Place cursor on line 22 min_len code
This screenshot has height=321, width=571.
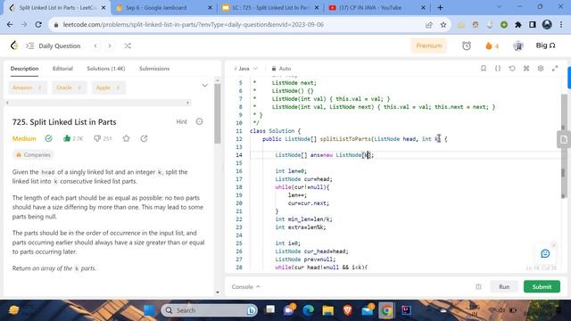[x=303, y=219]
